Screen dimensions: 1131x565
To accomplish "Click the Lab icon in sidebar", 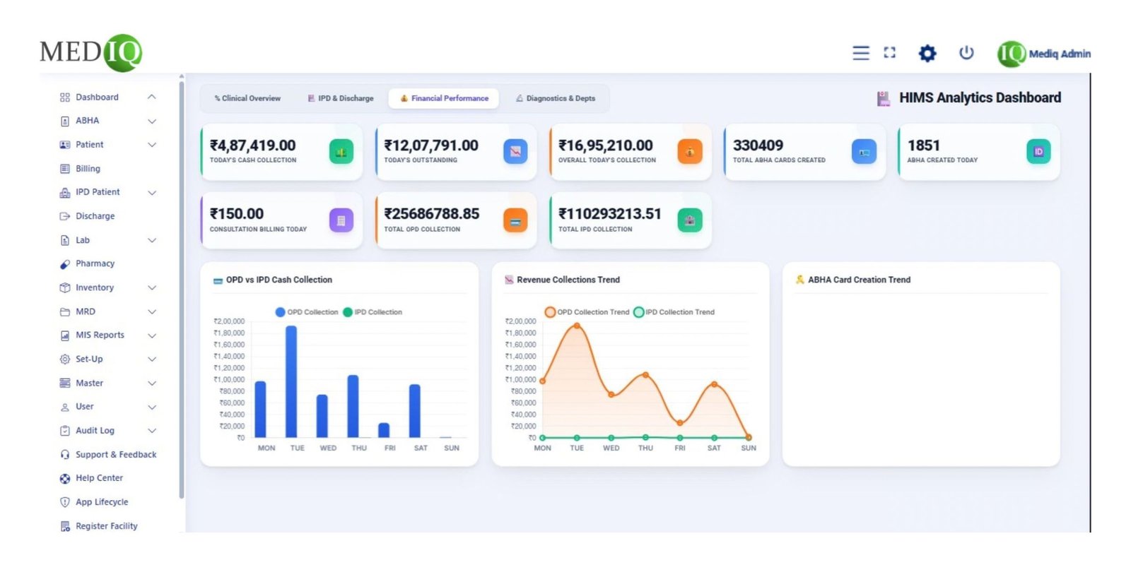I will (x=65, y=240).
